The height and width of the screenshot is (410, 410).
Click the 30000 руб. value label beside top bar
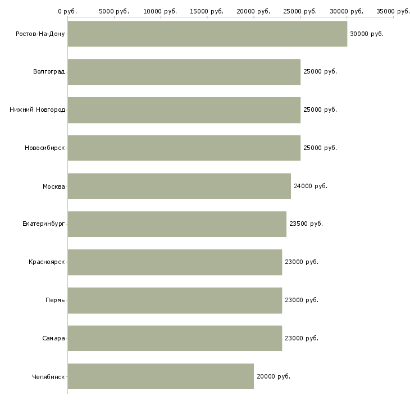[367, 34]
